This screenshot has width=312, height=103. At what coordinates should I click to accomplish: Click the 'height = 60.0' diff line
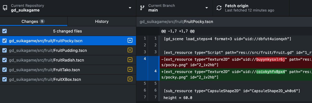pyautogui.click(x=236, y=98)
